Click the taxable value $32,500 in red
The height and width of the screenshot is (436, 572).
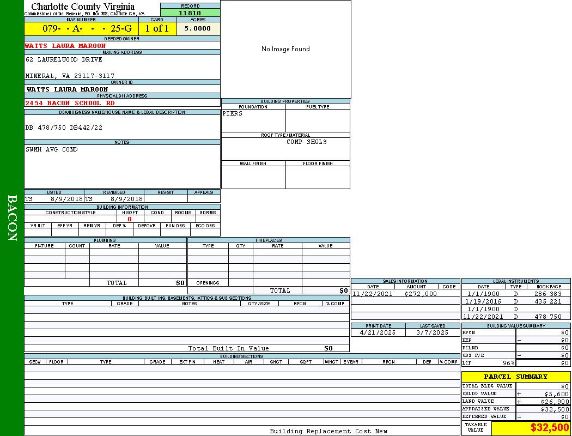tap(549, 428)
